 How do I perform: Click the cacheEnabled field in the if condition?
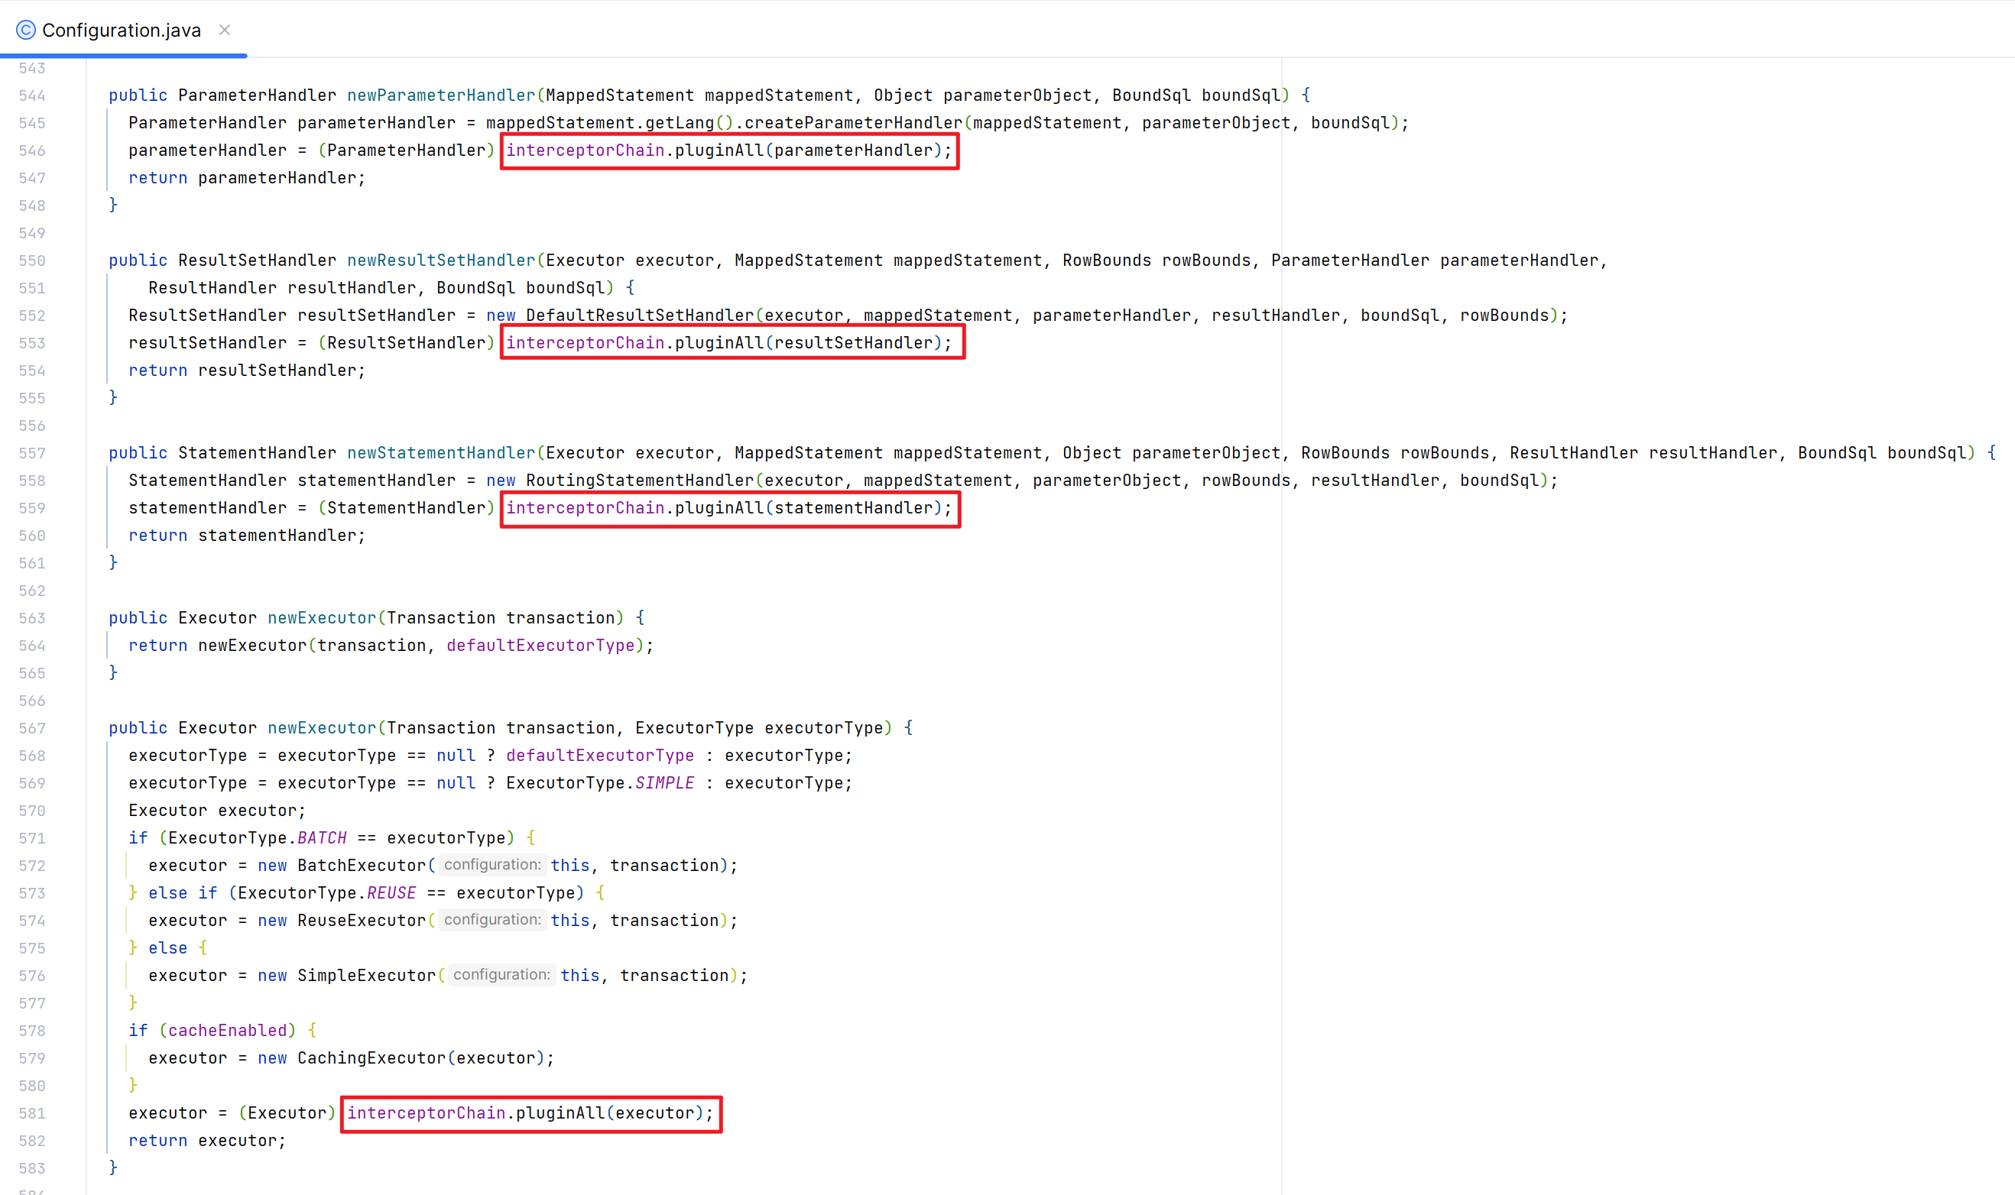(227, 1030)
